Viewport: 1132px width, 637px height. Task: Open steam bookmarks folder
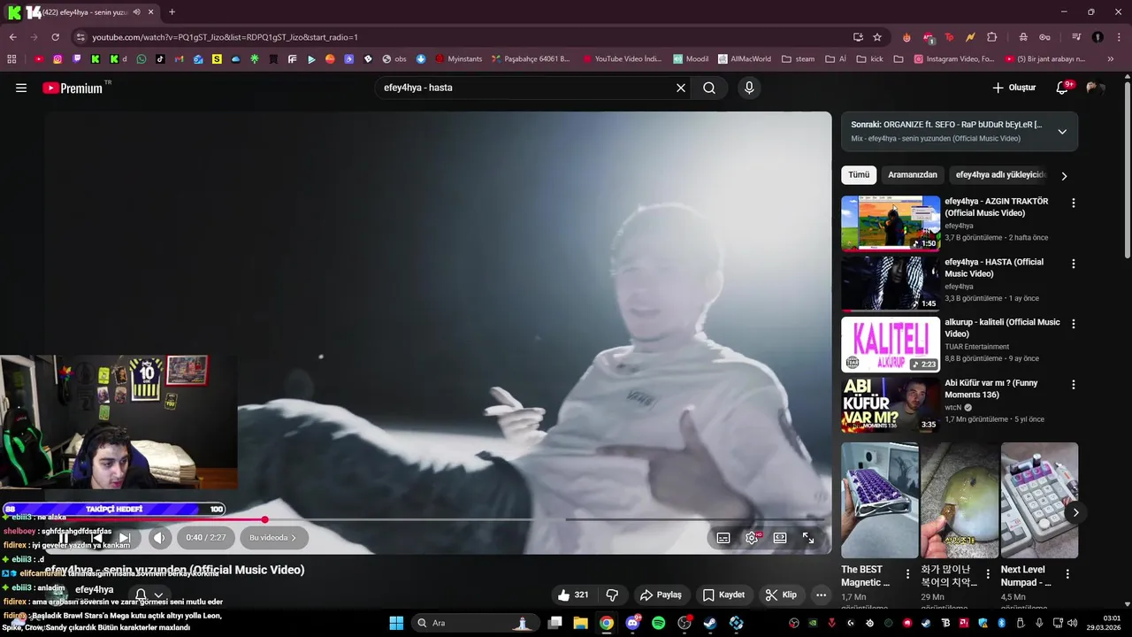pos(798,59)
